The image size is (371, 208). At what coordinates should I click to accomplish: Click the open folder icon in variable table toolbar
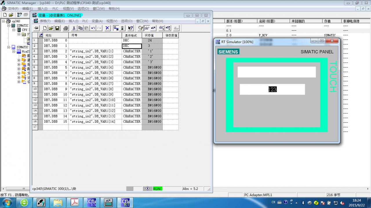pyautogui.click(x=51, y=28)
